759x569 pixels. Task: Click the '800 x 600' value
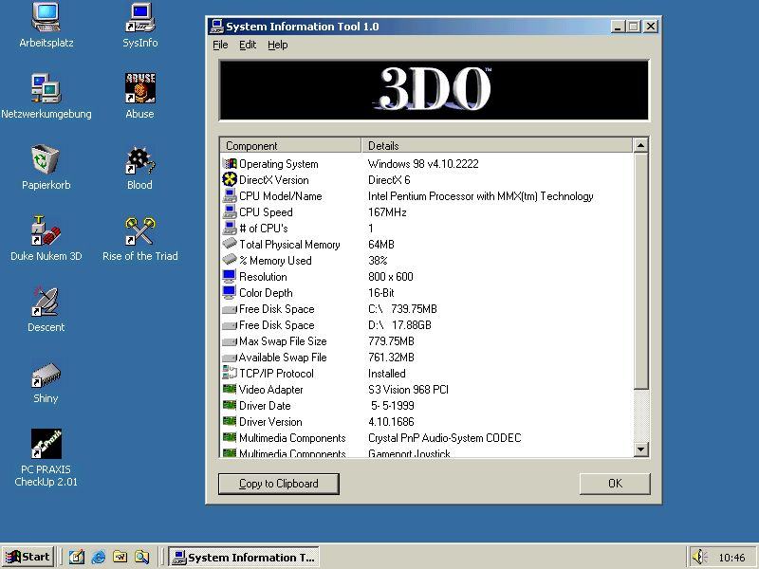pos(391,276)
